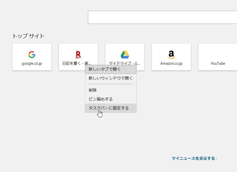Click inside the search input box
This screenshot has height=172, width=237.
coord(162,17)
